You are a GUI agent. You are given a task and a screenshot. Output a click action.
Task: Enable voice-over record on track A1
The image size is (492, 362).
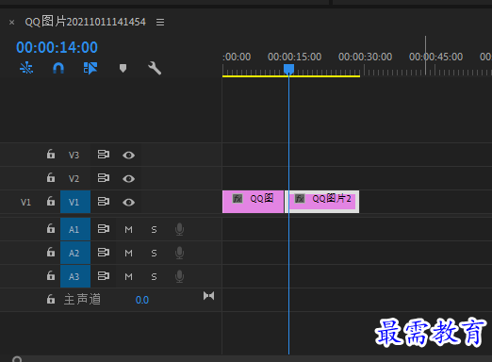coord(179,229)
